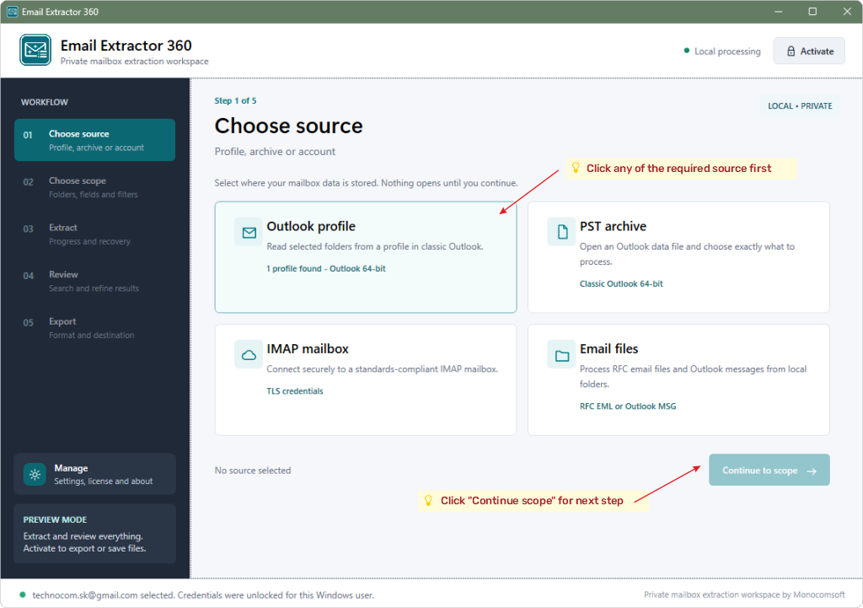This screenshot has height=608, width=863.
Task: Click Continue to scope button
Action: (769, 471)
